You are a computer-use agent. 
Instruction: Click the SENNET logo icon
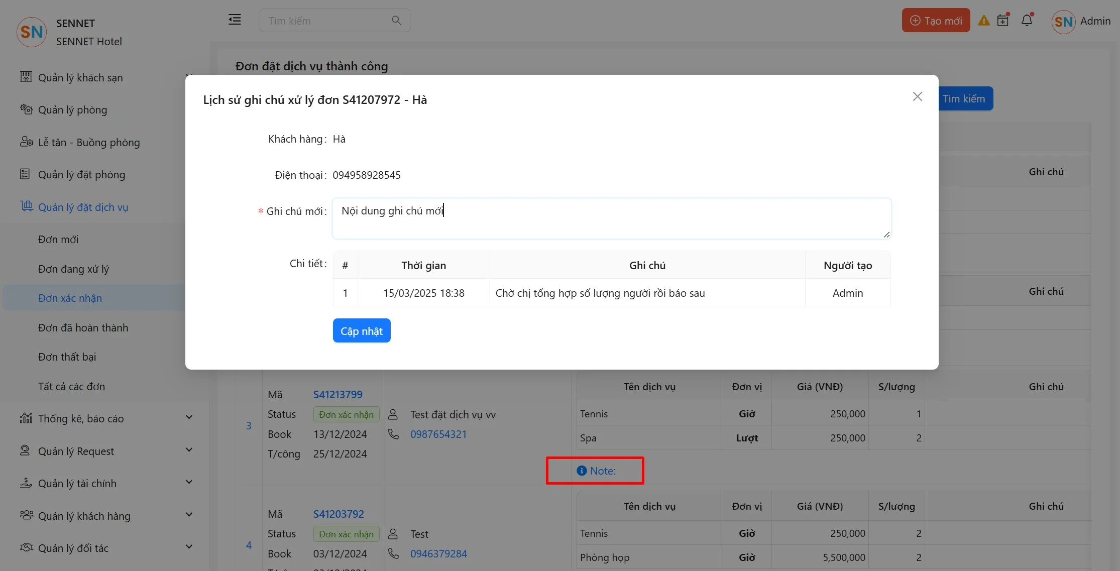pyautogui.click(x=32, y=32)
